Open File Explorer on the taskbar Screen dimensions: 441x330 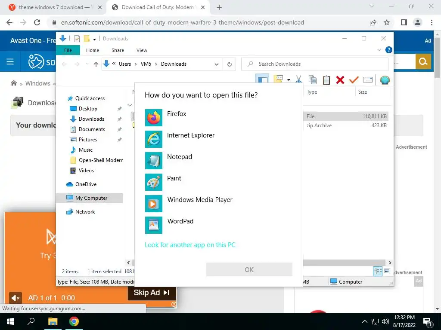point(53,321)
